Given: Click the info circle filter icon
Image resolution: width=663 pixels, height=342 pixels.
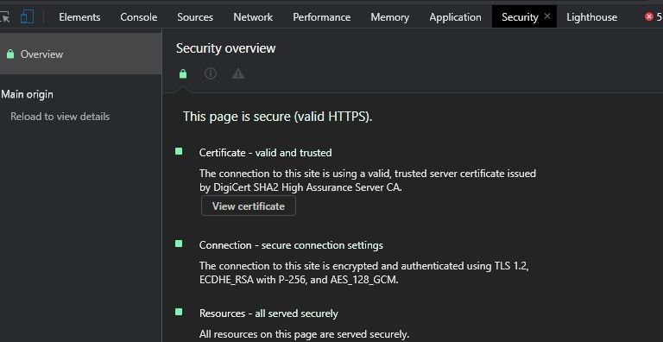Looking at the screenshot, I should 211,73.
